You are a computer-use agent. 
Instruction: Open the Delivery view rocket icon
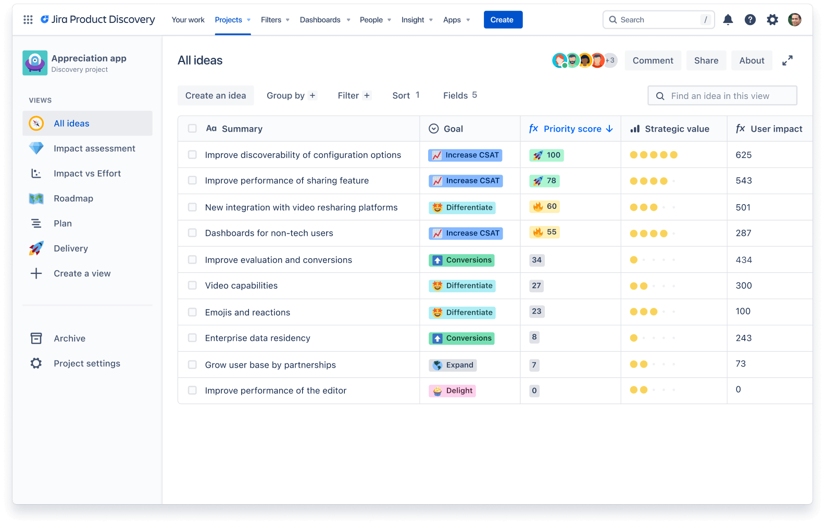tap(36, 248)
